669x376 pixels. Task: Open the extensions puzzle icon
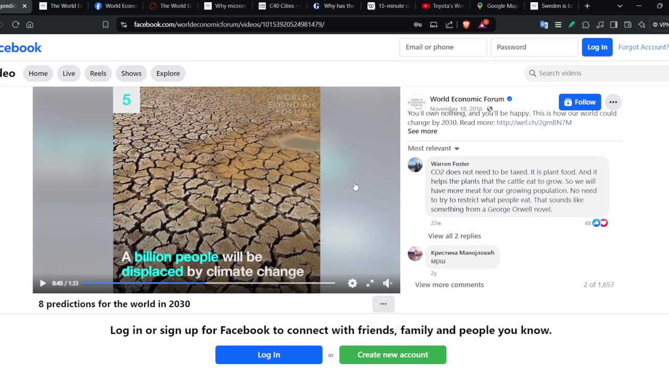[586, 25]
